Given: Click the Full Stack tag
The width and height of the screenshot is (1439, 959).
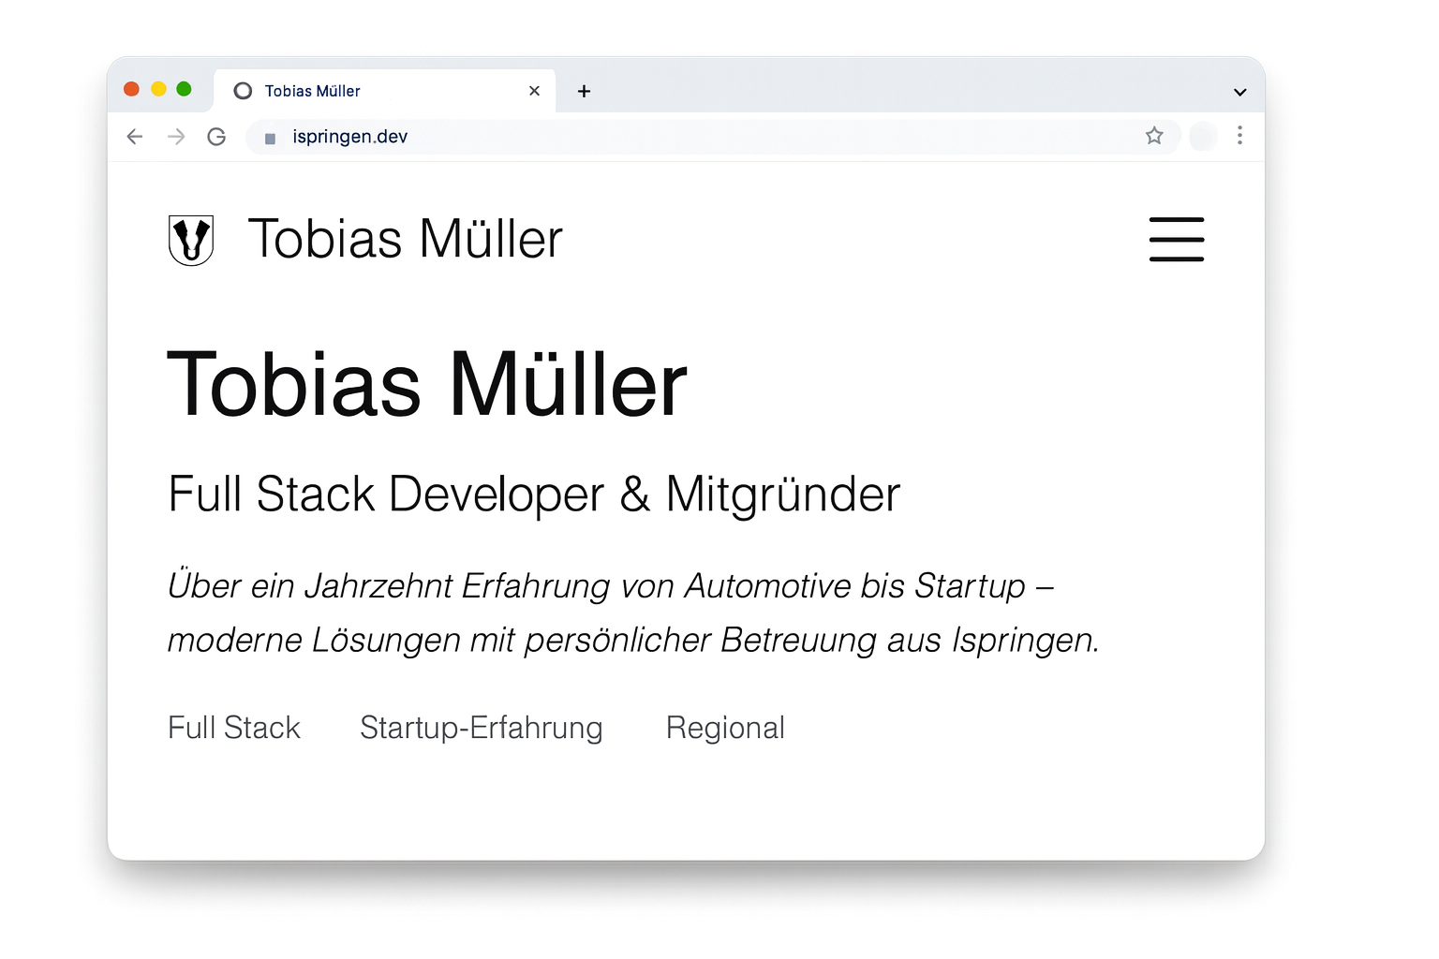Looking at the screenshot, I should coord(233,728).
